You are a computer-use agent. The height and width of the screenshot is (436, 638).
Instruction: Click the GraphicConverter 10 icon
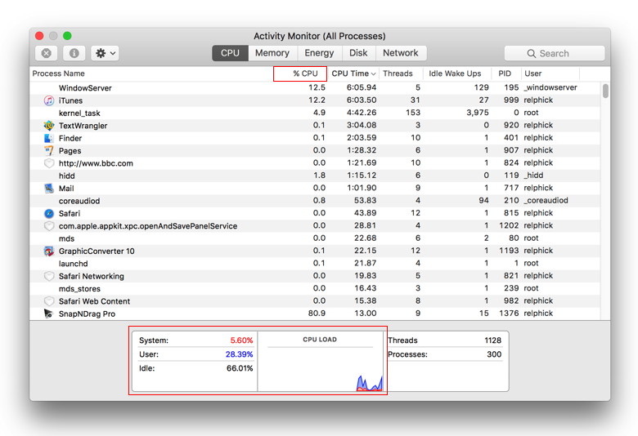coord(49,251)
